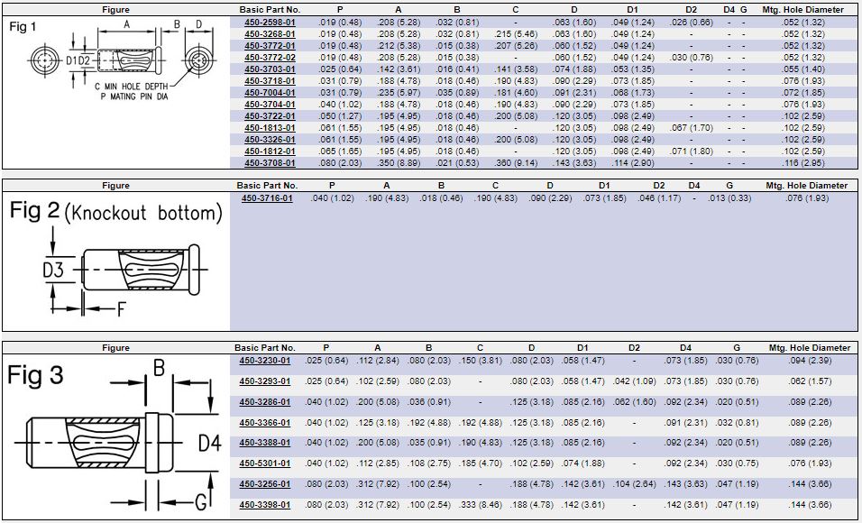The width and height of the screenshot is (862, 523).
Task: Select the last part 450-3398-01
Action: (x=264, y=505)
